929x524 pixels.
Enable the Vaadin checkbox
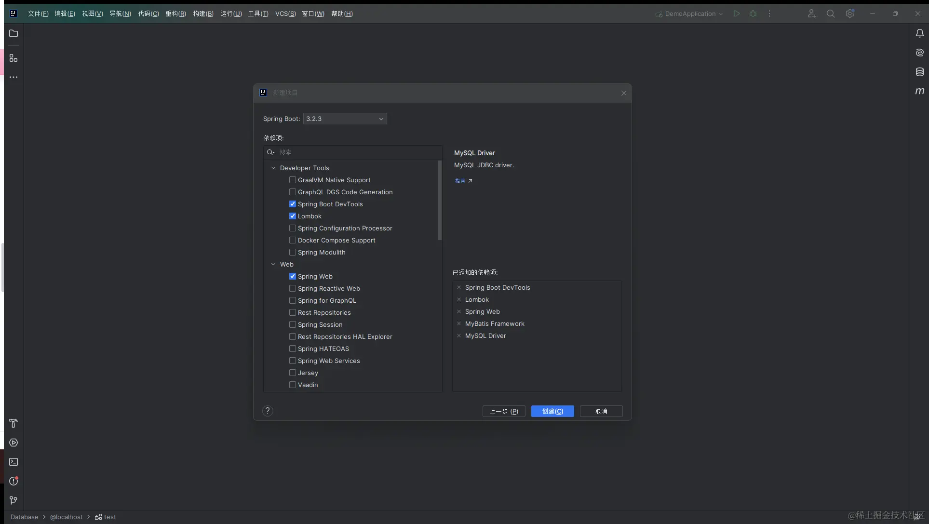coord(293,385)
